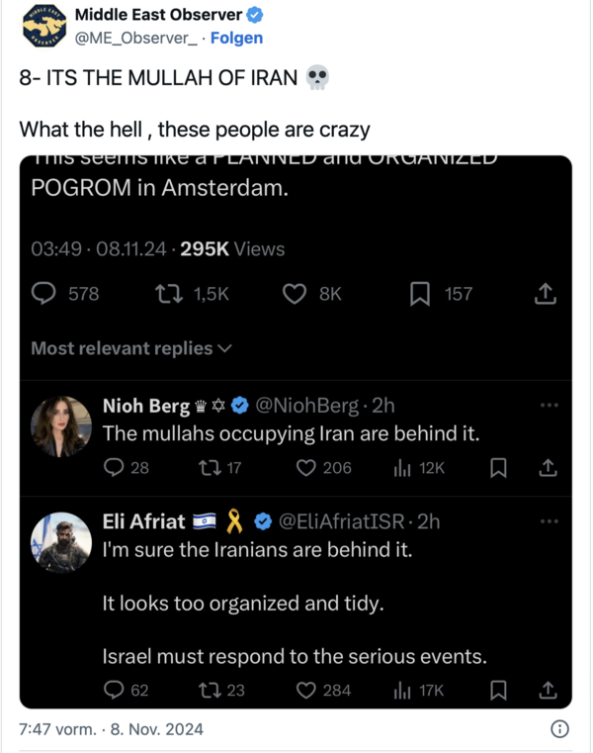Screen dimensions: 593x753
Task: Open the more options on Eli Afriat's reply
Action: (x=550, y=521)
